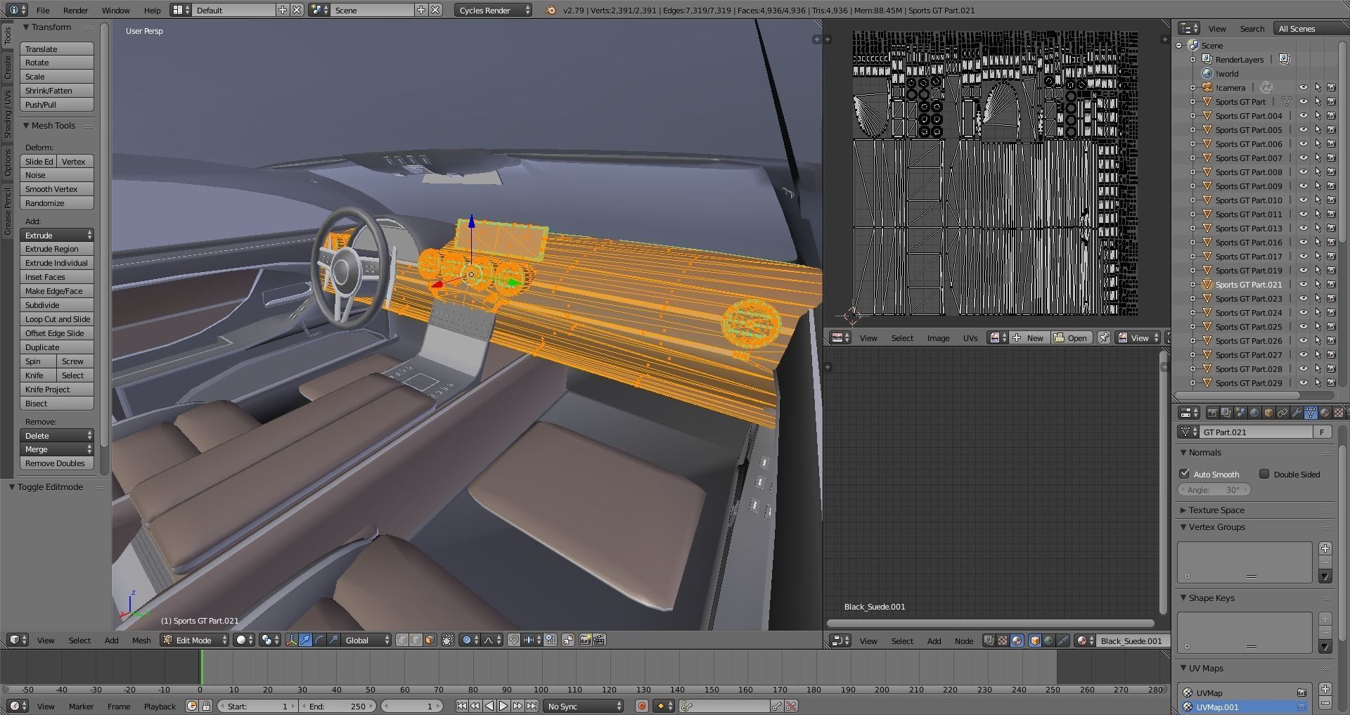Select UVMap.001 in UV Maps list
The height and width of the screenshot is (715, 1350).
1245,707
